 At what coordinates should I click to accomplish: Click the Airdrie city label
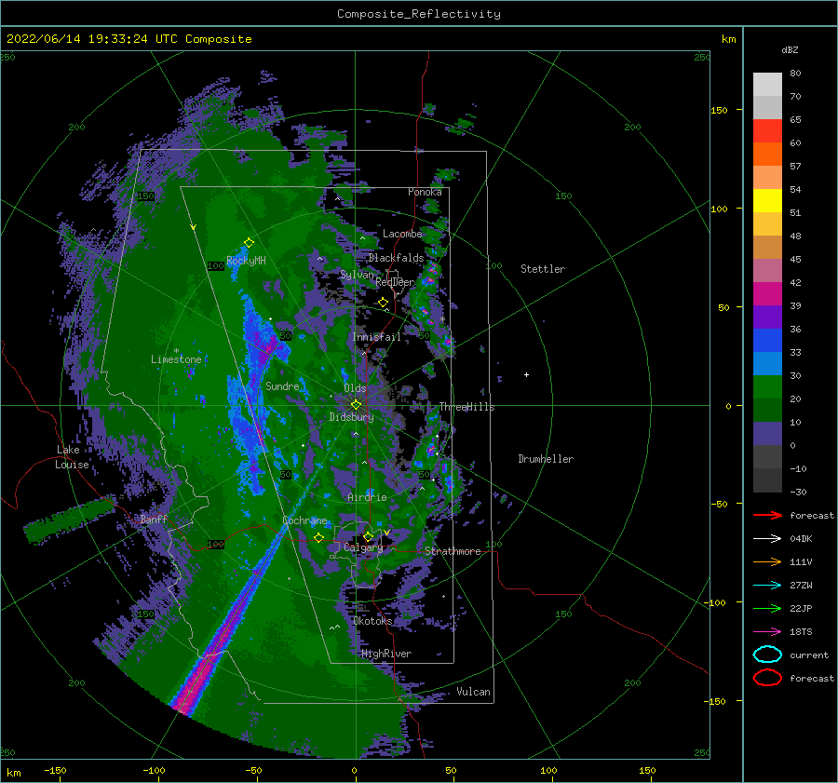[x=367, y=497]
